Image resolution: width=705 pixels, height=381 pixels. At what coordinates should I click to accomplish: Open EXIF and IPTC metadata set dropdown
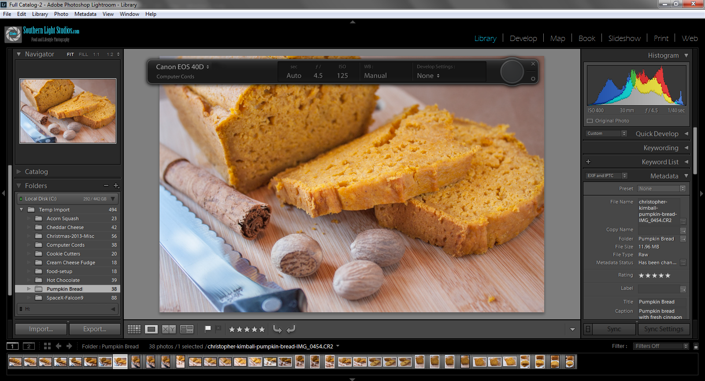click(606, 176)
